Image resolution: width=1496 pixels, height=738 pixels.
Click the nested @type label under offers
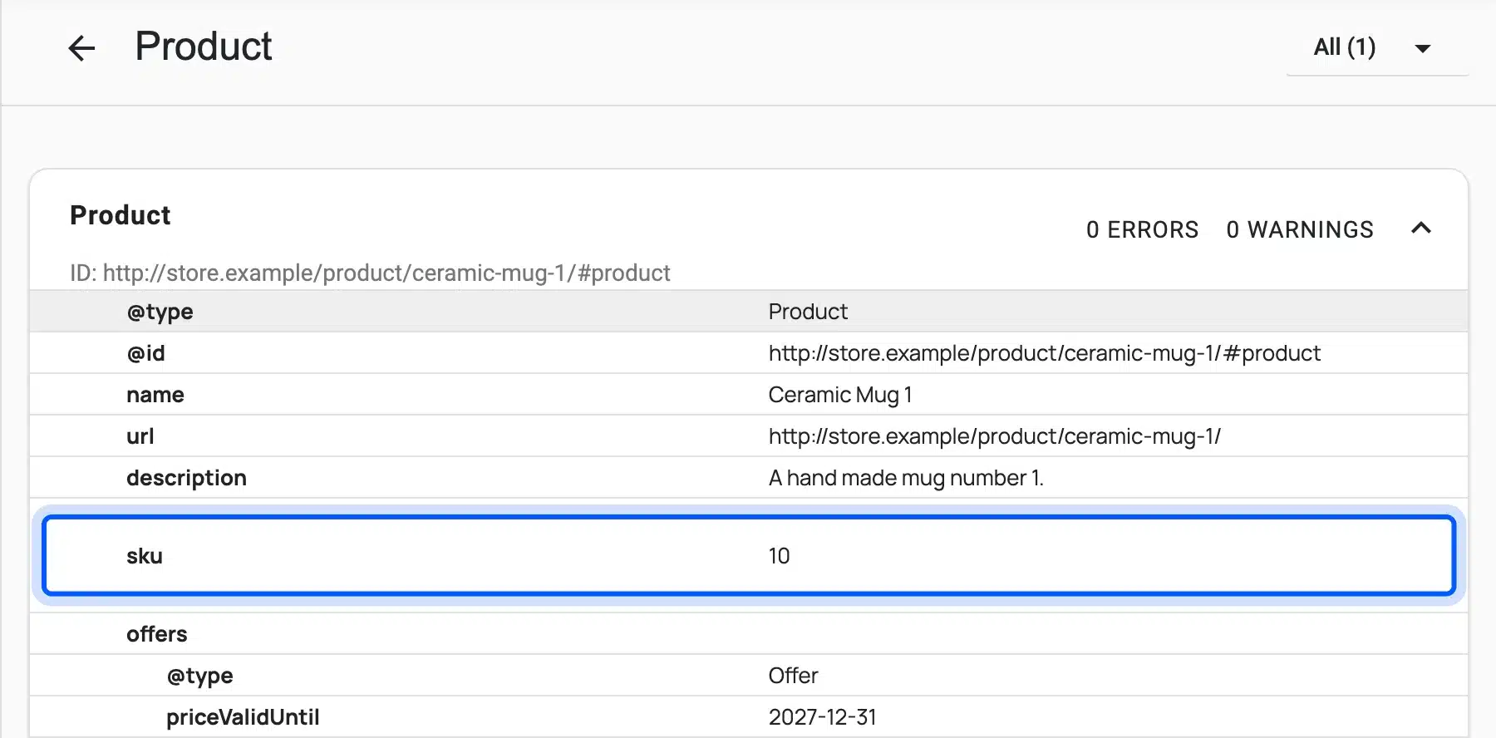pos(199,676)
